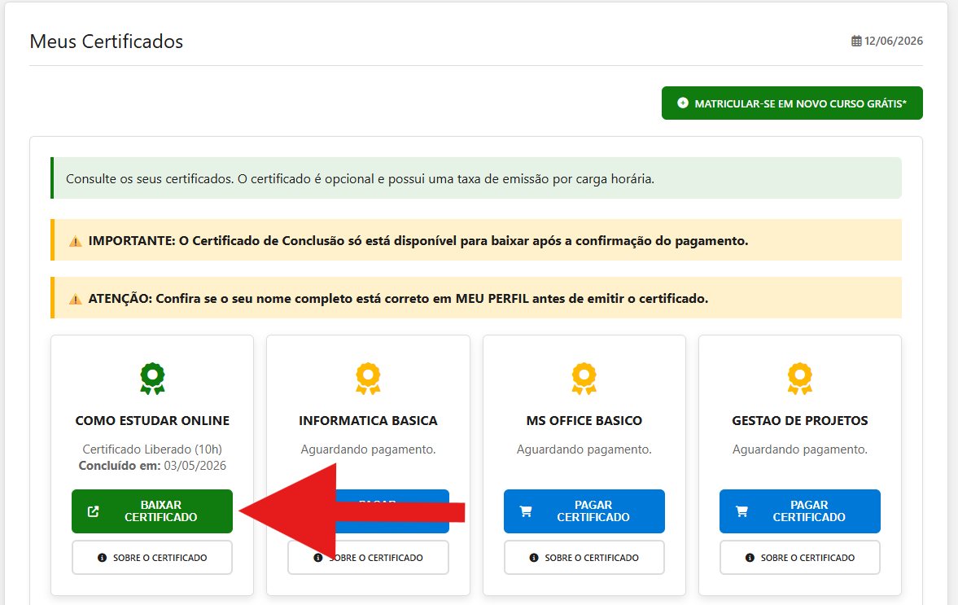Click Aguardando pagamento under MS Office Basico

[x=584, y=449]
